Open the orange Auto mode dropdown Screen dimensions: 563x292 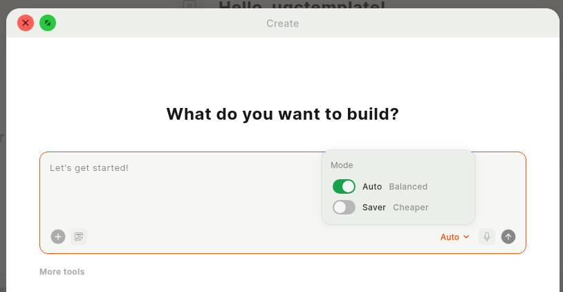pos(454,237)
